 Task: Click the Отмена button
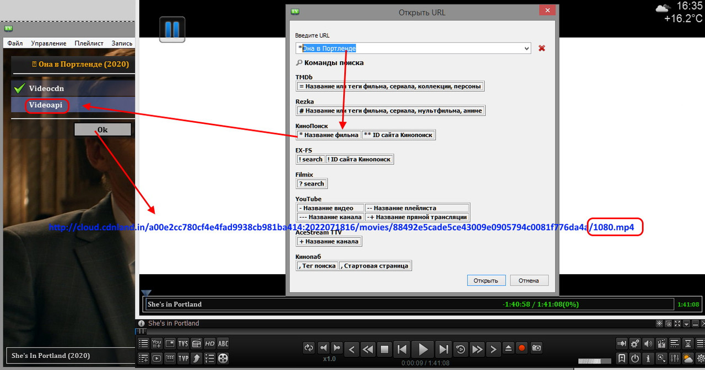click(529, 280)
